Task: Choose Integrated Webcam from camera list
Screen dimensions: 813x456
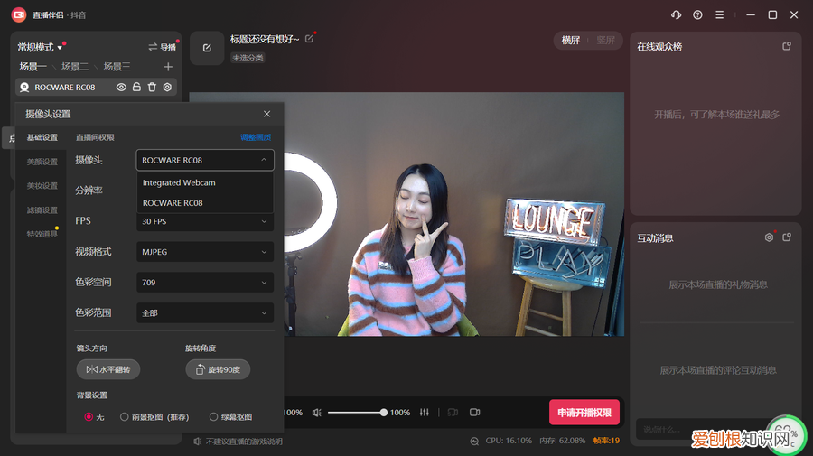Action: pos(205,183)
